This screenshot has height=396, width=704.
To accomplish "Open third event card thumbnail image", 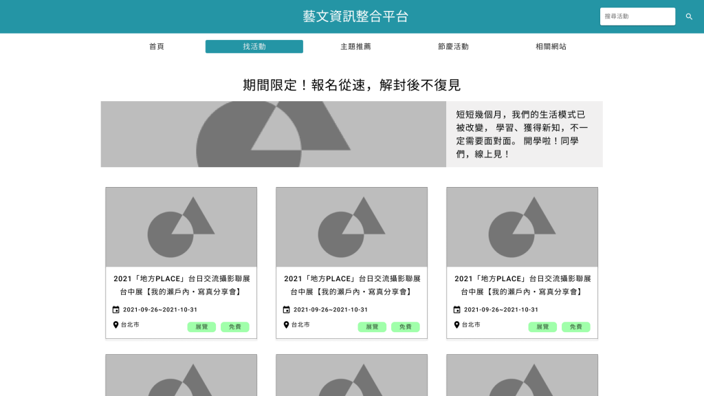I will pyautogui.click(x=522, y=227).
